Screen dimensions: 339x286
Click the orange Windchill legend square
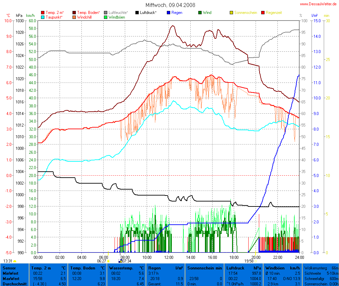(x=74, y=17)
